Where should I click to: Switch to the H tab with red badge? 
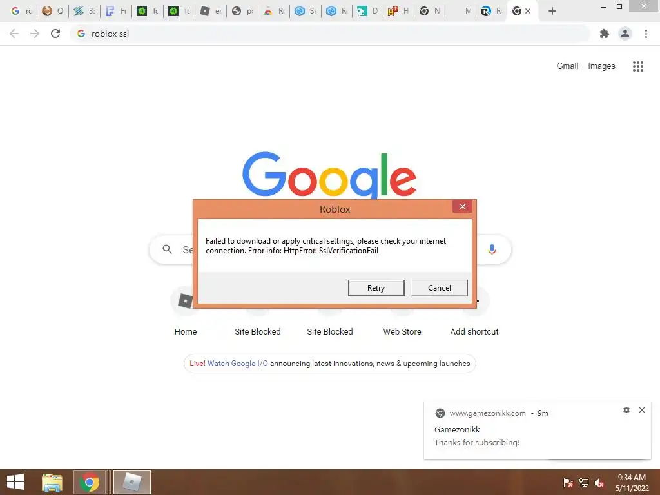(398, 11)
